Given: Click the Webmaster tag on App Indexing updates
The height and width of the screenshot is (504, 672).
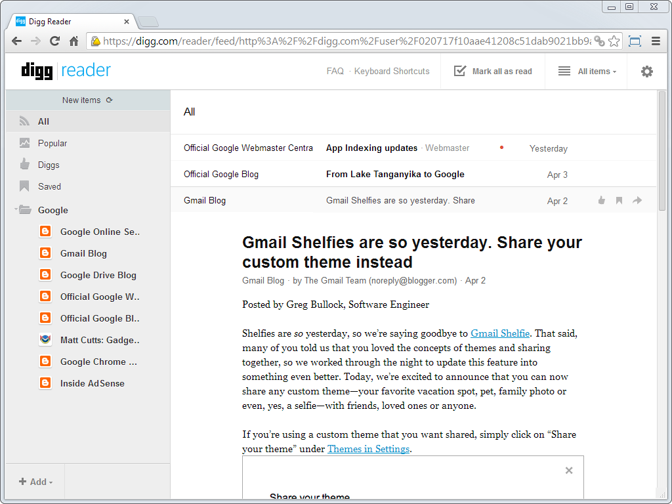Looking at the screenshot, I should [447, 148].
